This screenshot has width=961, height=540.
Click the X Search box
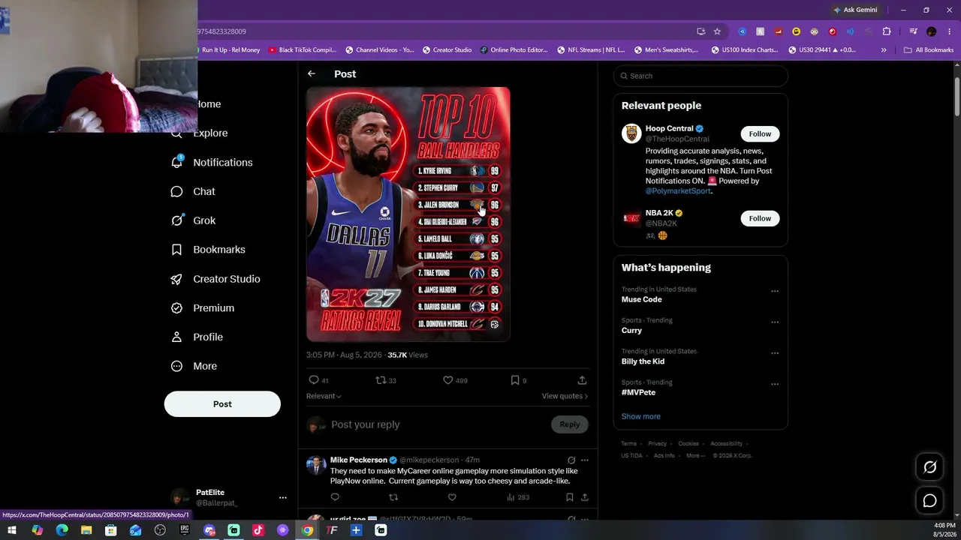(x=700, y=76)
